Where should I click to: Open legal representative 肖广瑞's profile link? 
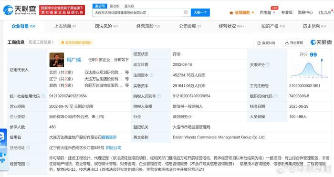(73, 60)
